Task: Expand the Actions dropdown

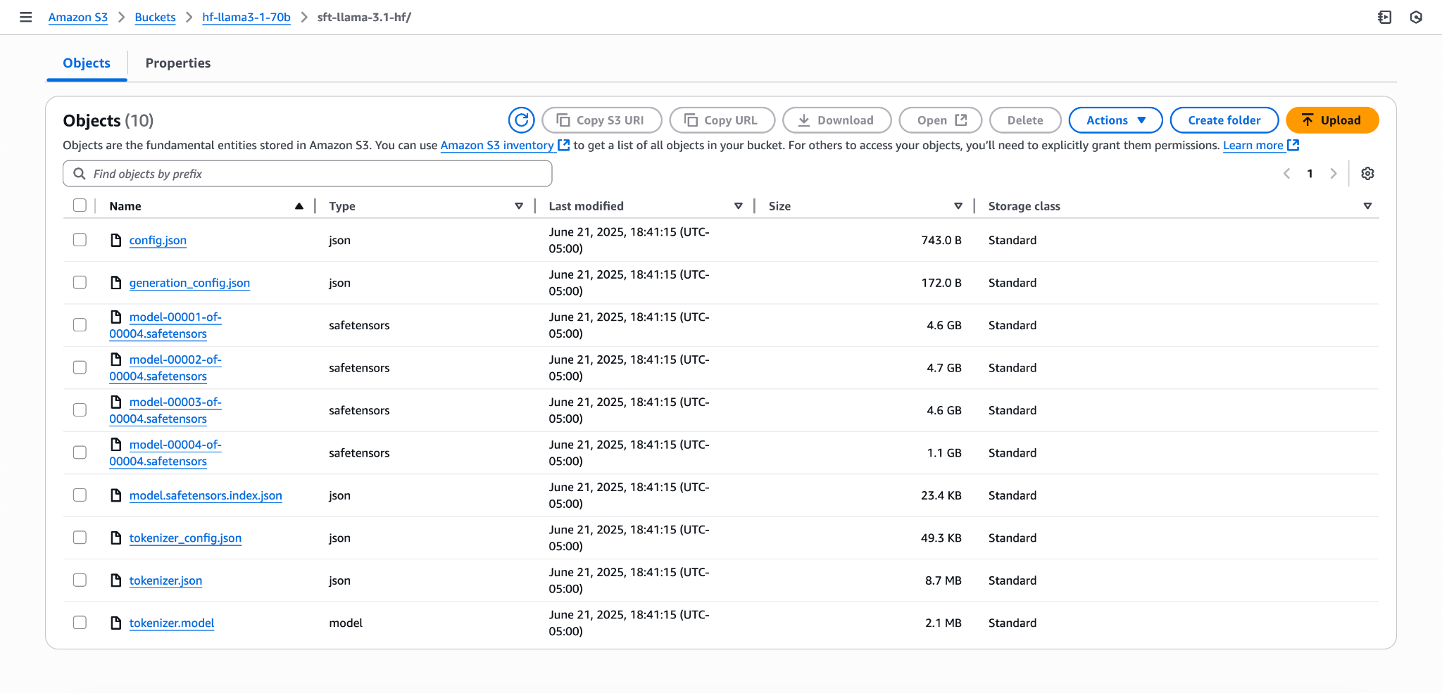Action: click(x=1115, y=120)
